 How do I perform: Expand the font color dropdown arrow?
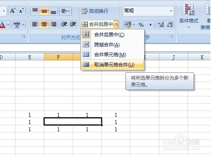point(8,24)
